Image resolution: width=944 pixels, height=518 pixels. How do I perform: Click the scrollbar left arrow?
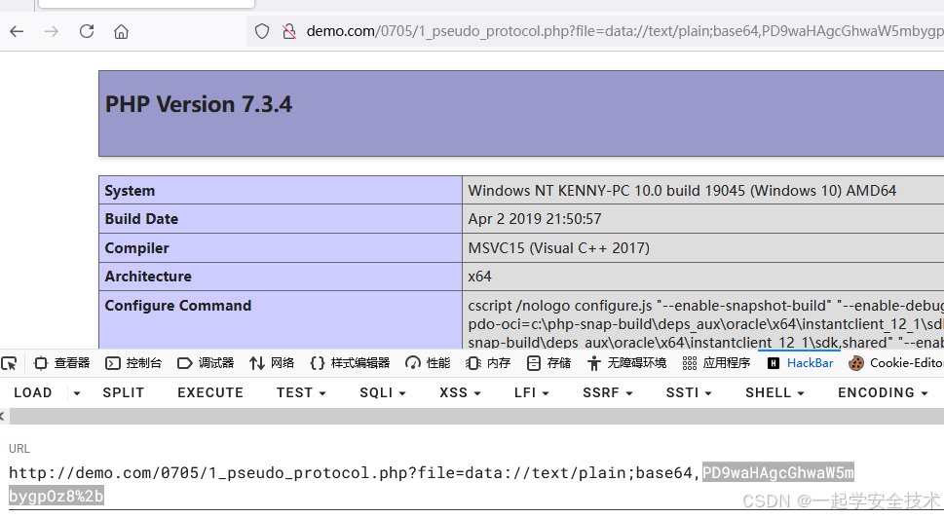(x=3, y=416)
